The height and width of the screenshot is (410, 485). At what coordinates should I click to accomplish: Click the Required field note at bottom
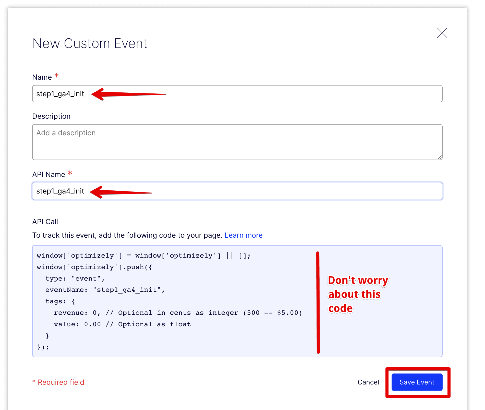58,382
